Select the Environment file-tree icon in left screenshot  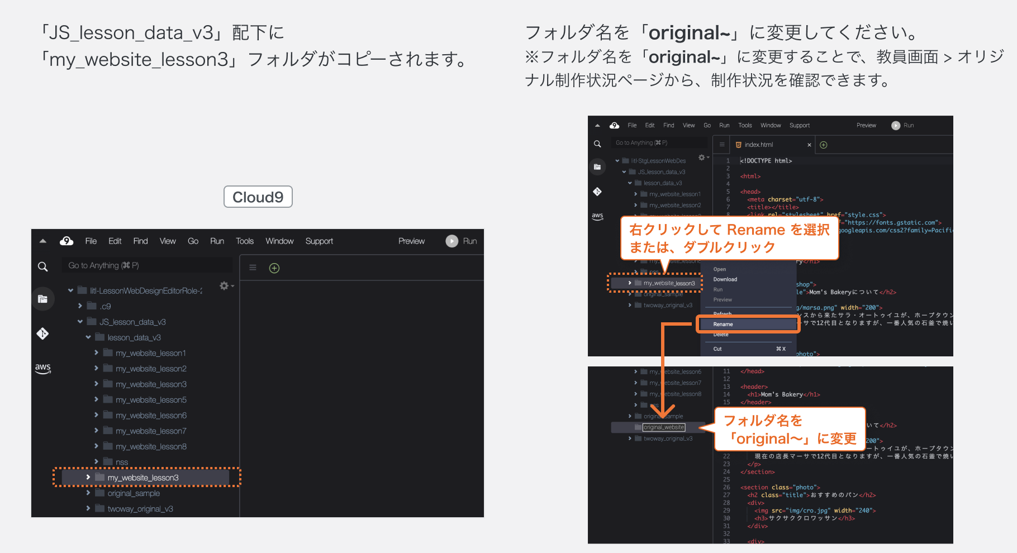[x=42, y=299]
